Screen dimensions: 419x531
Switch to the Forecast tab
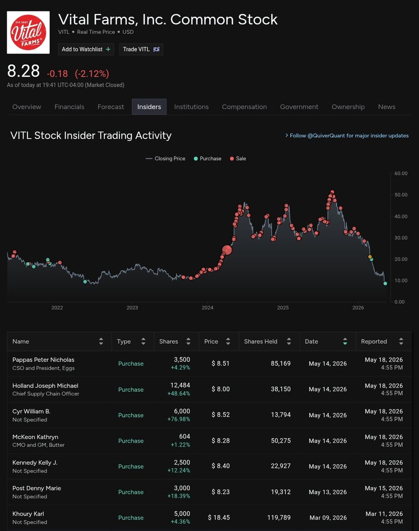click(x=111, y=107)
